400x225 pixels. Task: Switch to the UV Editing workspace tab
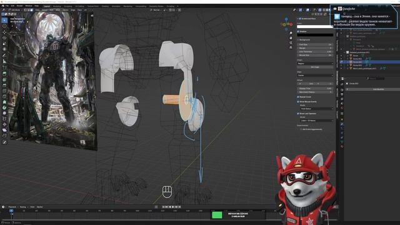(x=79, y=6)
